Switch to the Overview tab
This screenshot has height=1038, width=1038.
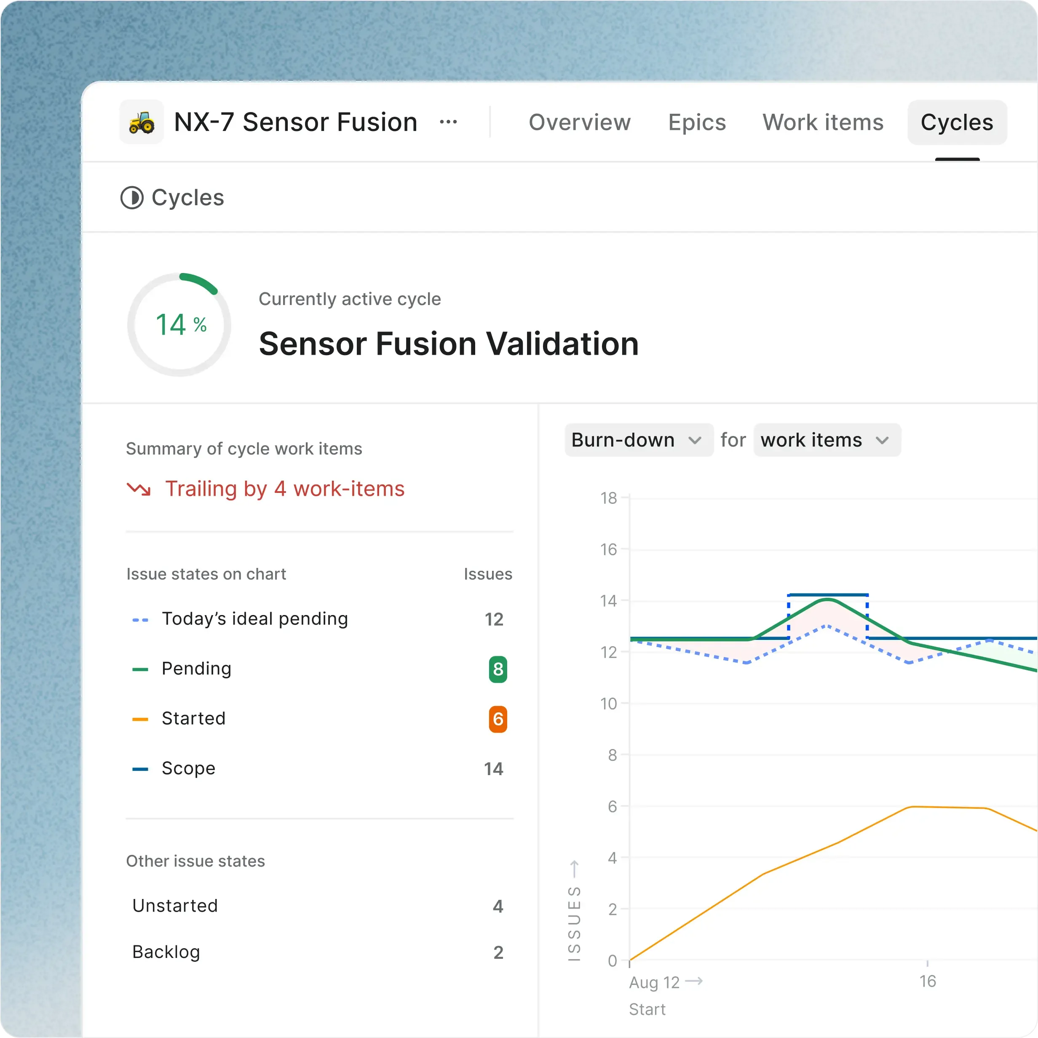pyautogui.click(x=579, y=123)
